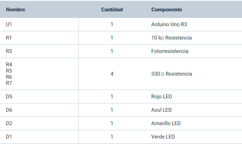Viewport: 242px width, 144px height.
Task: Select the D1 name cell
Action: click(9, 137)
